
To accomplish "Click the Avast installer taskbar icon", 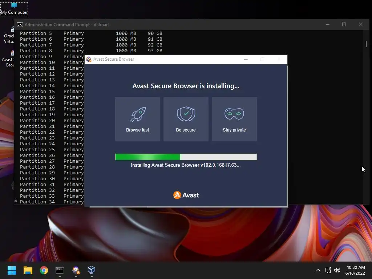I will coord(76,270).
